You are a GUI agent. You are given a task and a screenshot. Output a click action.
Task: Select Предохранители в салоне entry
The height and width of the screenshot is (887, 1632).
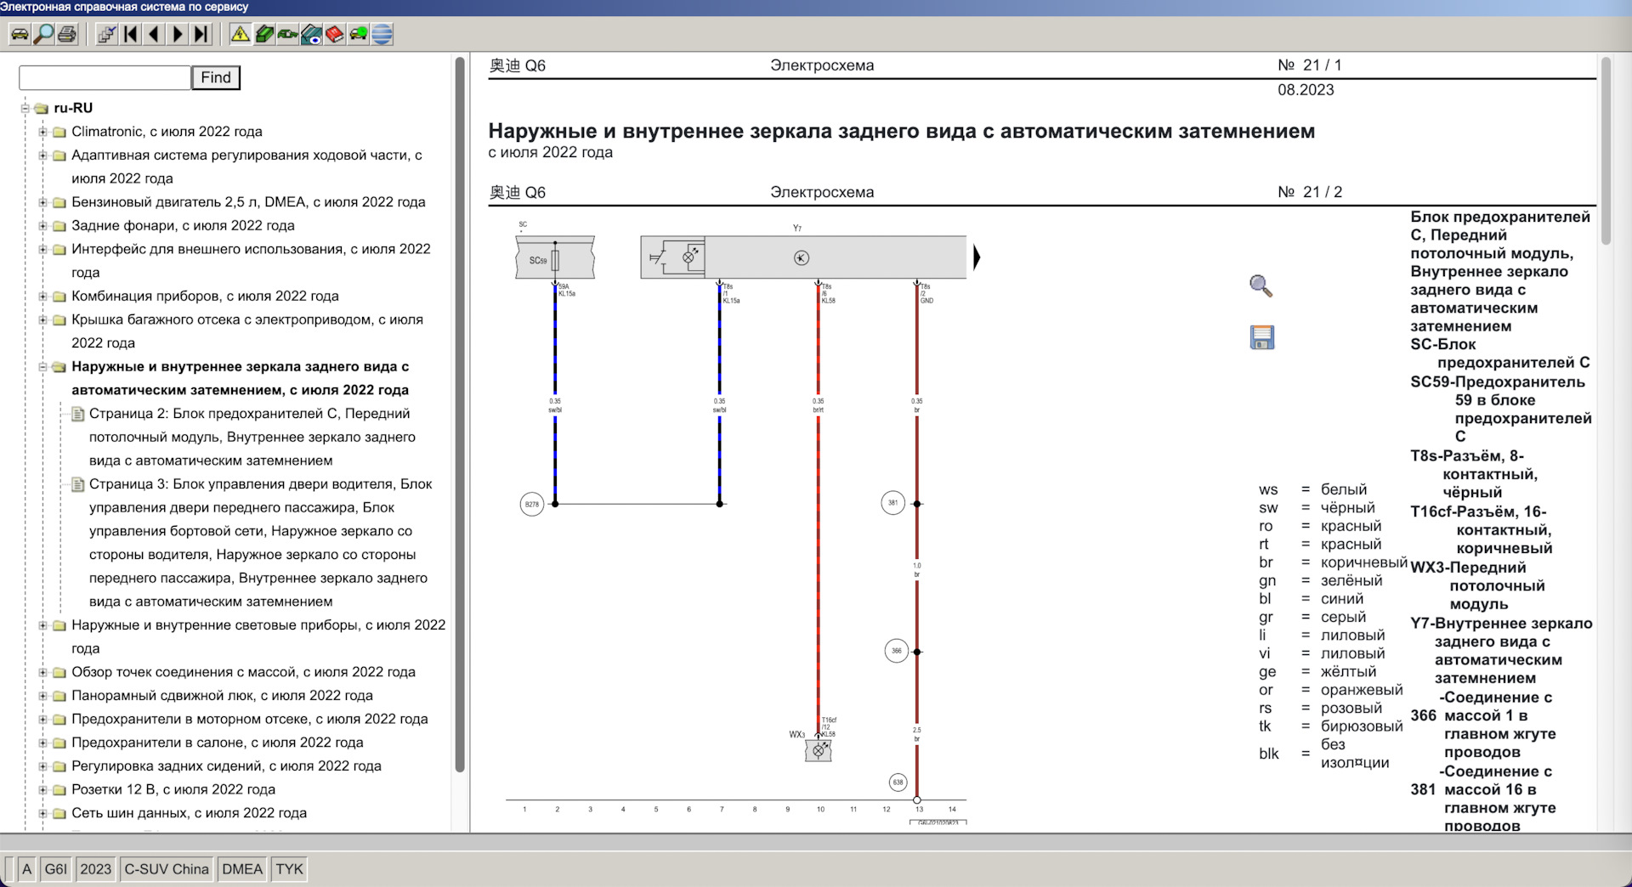pos(218,743)
